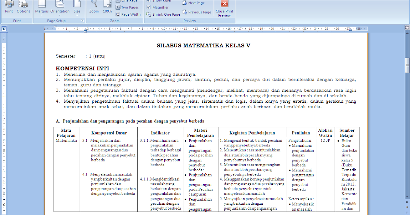Go to the Previous Page
The height and width of the screenshot is (215, 410).
pyautogui.click(x=197, y=11)
